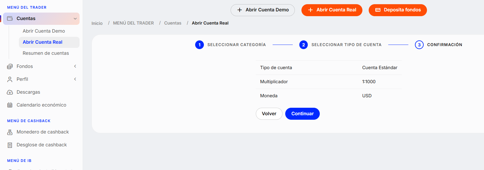Click the Monedero de cashback money bag icon

(10, 132)
